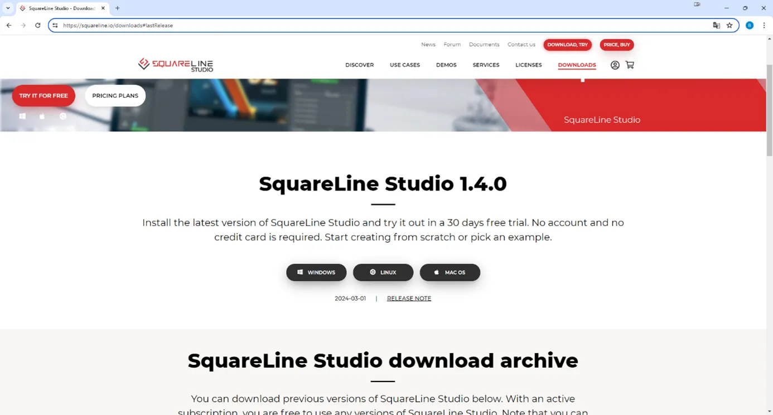Click the 2024-03-01 release date text

(350, 299)
